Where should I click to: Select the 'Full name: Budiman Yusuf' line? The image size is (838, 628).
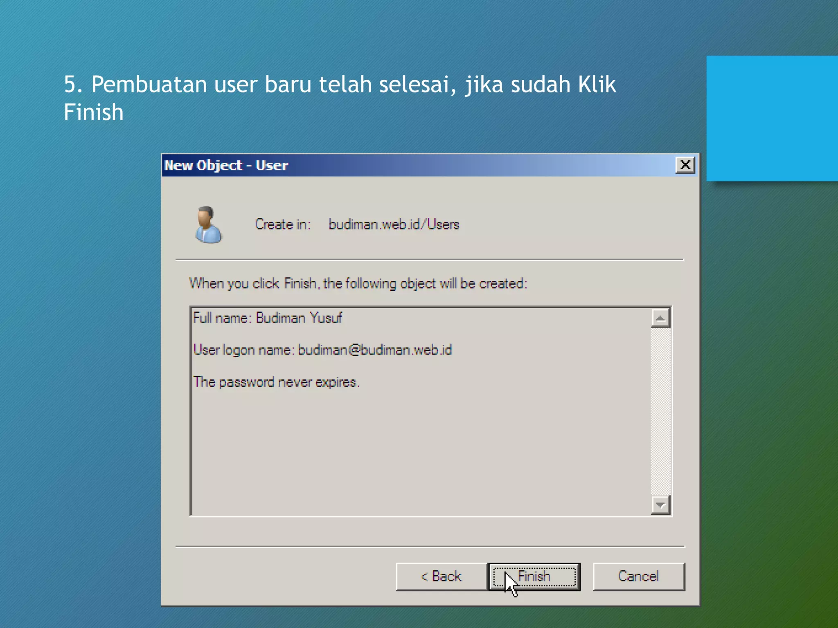click(268, 318)
